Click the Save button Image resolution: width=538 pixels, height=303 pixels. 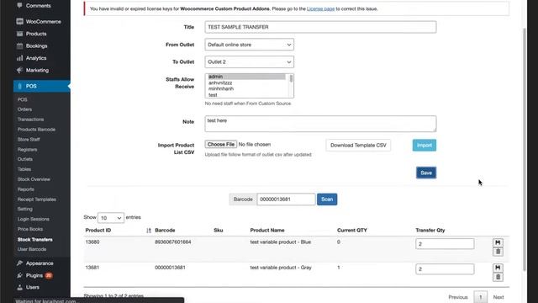coord(426,173)
